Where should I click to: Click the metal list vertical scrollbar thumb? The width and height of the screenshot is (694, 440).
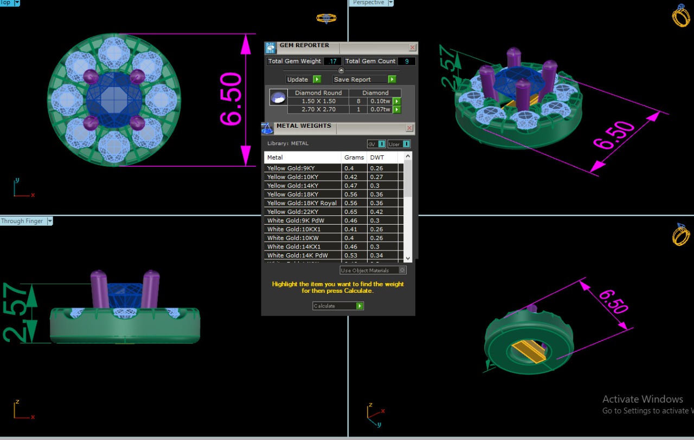(408, 179)
